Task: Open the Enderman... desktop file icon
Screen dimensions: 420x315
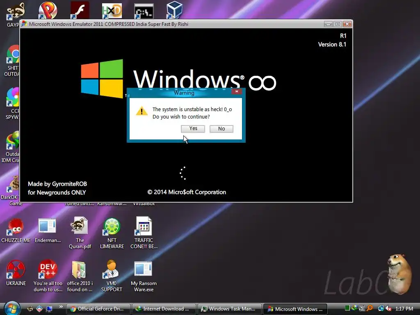Action: pos(47,226)
